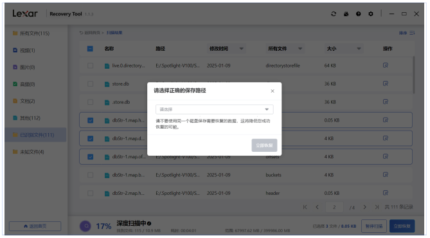Uncheck the dbStr-1.map.of checkbox
430x238 pixels.
click(90, 157)
